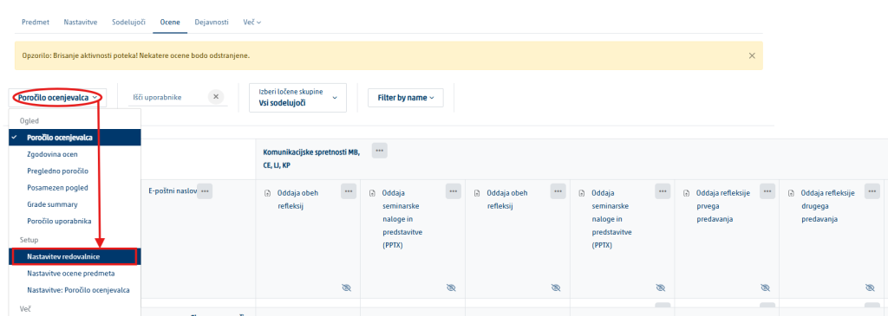Image resolution: width=888 pixels, height=316 pixels.
Task: Open the Poročilo ocenjevalca report selector
Action: pyautogui.click(x=58, y=97)
